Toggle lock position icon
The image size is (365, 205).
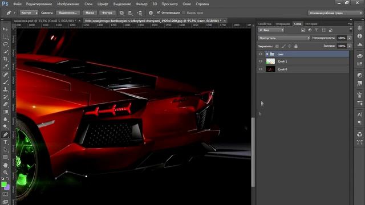pos(290,46)
